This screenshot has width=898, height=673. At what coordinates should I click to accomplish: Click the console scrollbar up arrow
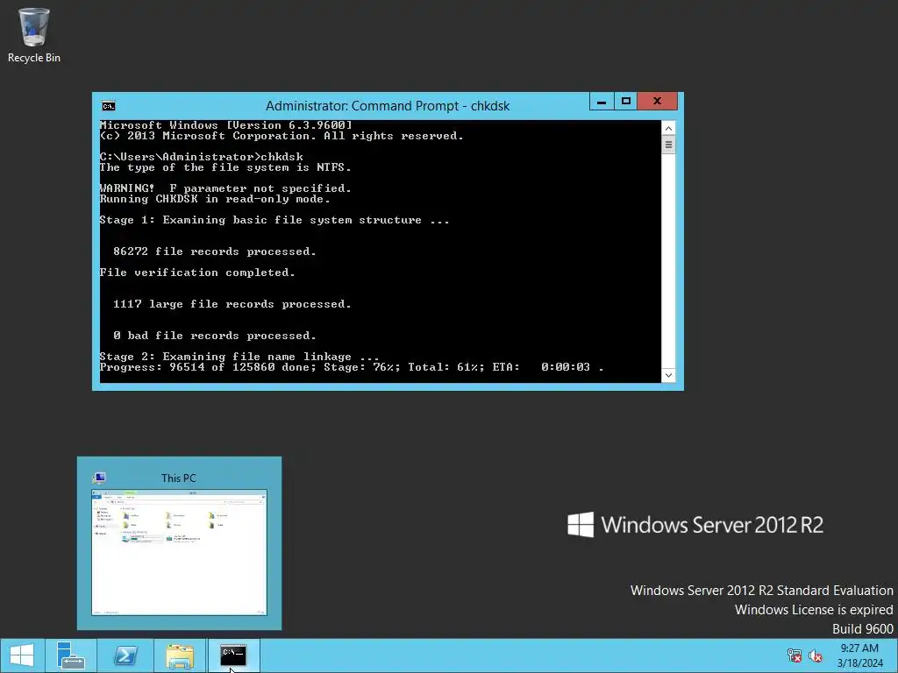point(668,127)
